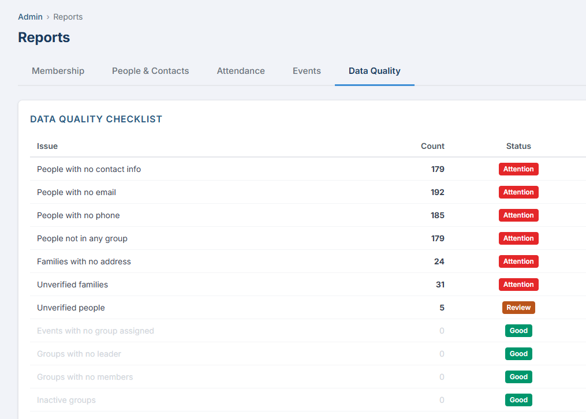Click the Attention badge next to people with no email
This screenshot has height=419, width=586.
pos(518,192)
